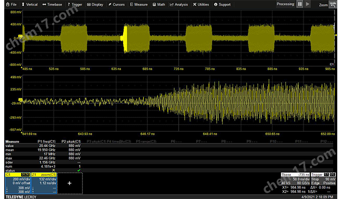Screen dimensions: 342x199
Task: Click the 19.950 GHz mean cell
Action: pyautogui.click(x=46, y=150)
